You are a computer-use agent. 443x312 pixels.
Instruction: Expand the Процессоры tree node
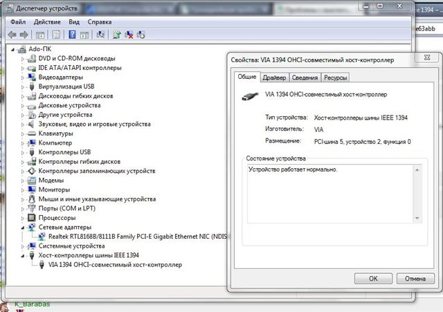click(x=23, y=217)
